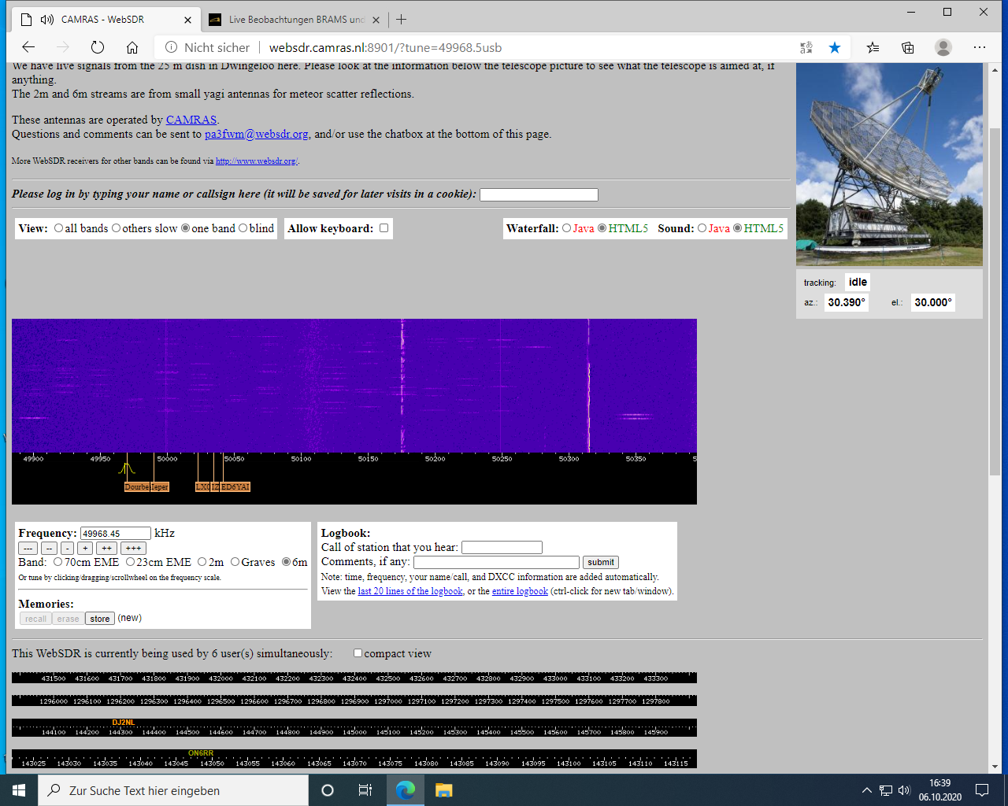The width and height of the screenshot is (1008, 806).
Task: Click the name or callsign login field
Action: [539, 194]
